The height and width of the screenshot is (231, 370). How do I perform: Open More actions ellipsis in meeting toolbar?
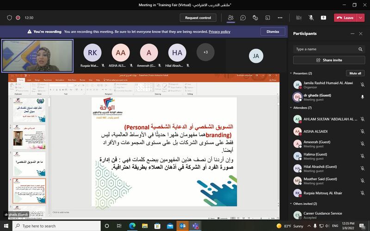pos(280,18)
